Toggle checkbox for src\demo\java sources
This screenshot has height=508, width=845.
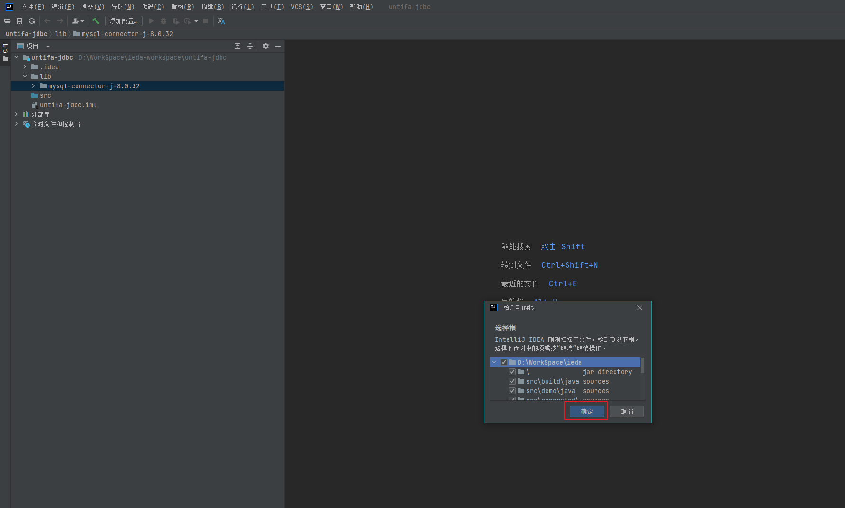point(512,391)
